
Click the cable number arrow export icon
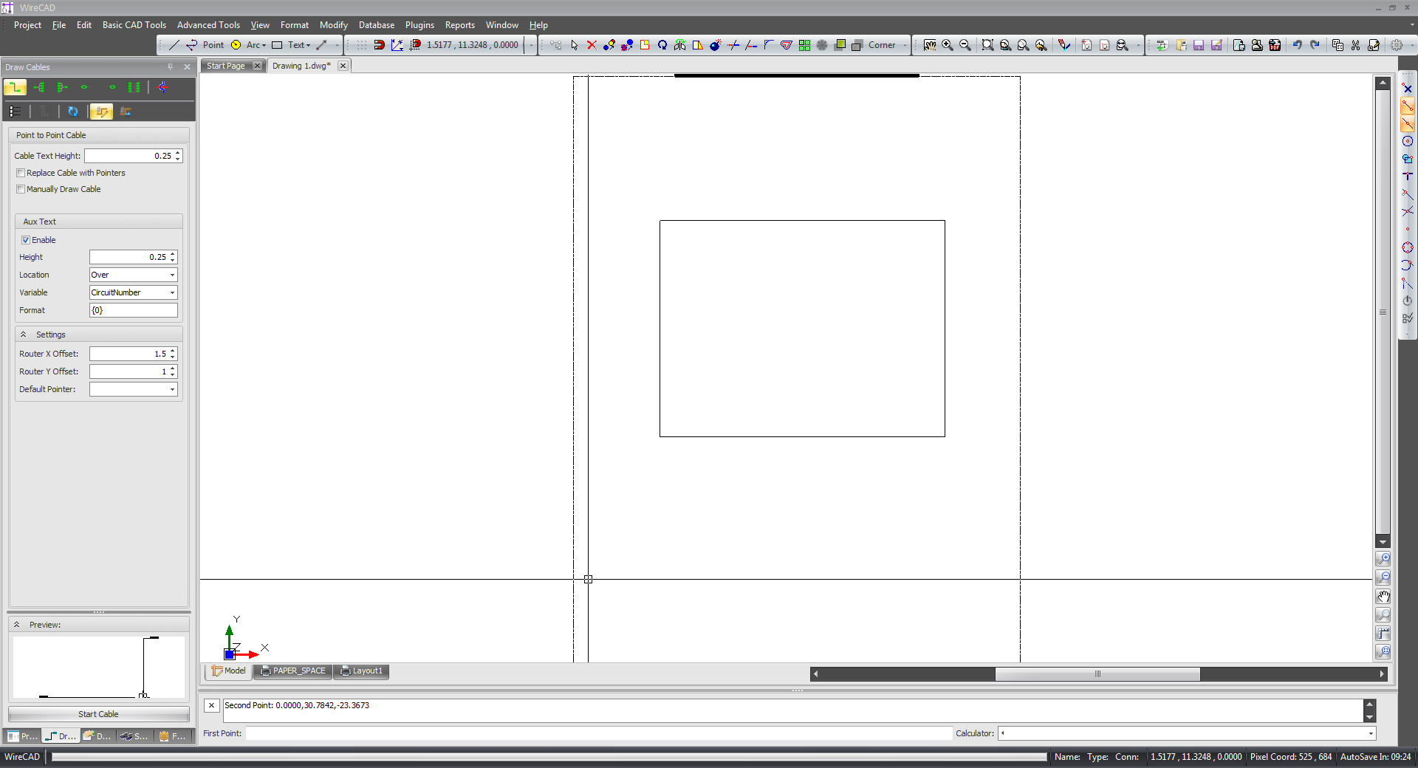coord(126,112)
